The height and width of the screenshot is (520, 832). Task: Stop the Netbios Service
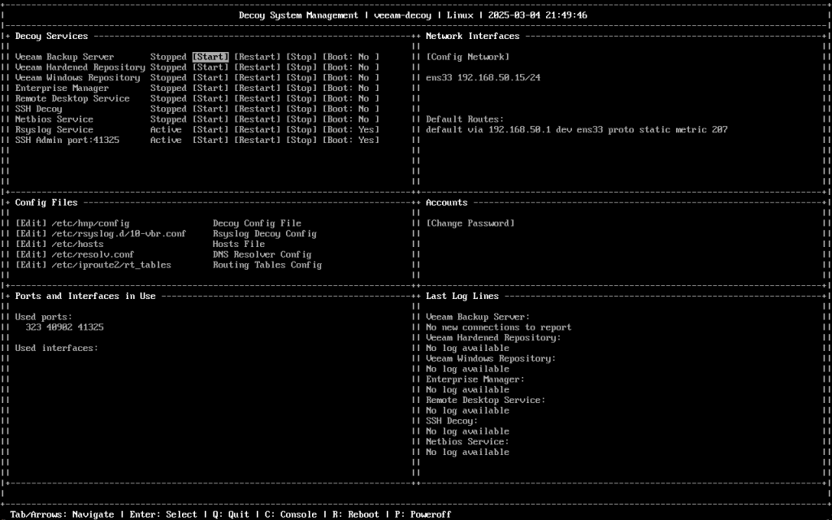click(301, 119)
